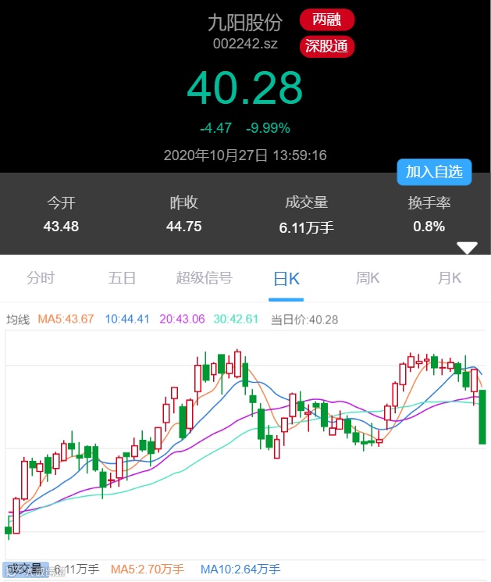
Task: Open the 超级信号 tab
Action: (204, 278)
